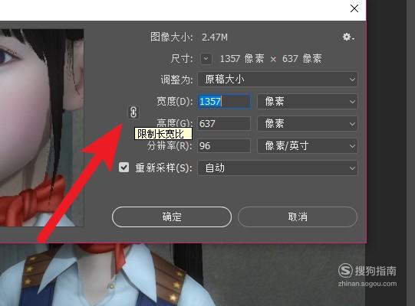Image resolution: width=415 pixels, height=306 pixels.
Task: Click the 图像大小 2.47M value text
Action: click(215, 37)
